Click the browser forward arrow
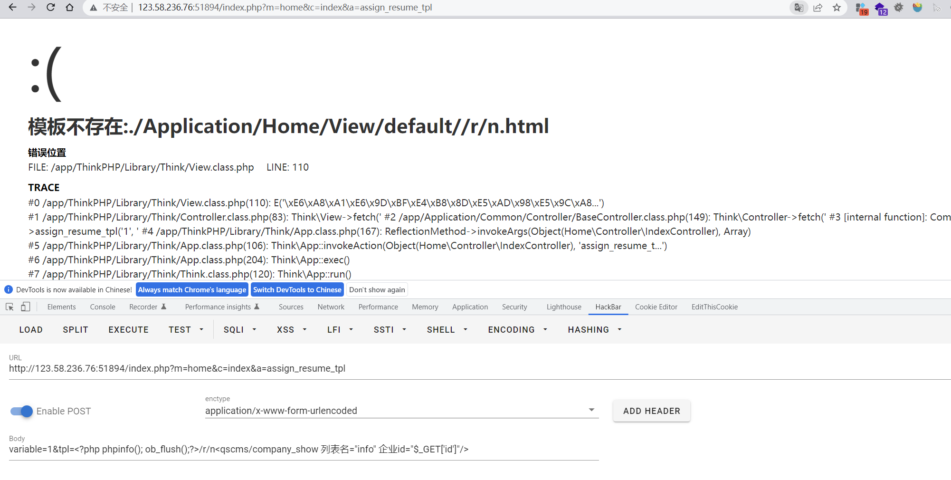The image size is (951, 480). [32, 8]
